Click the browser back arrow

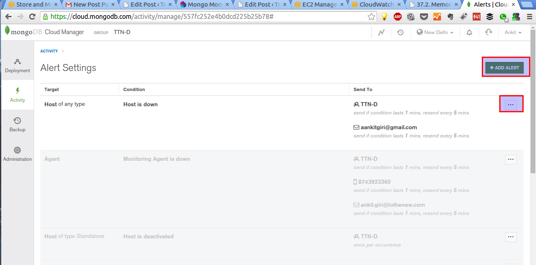click(8, 17)
